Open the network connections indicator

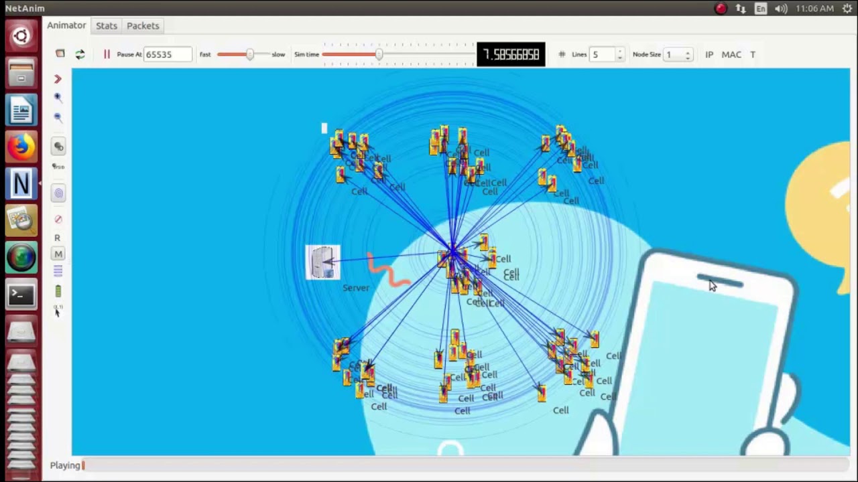pyautogui.click(x=741, y=9)
